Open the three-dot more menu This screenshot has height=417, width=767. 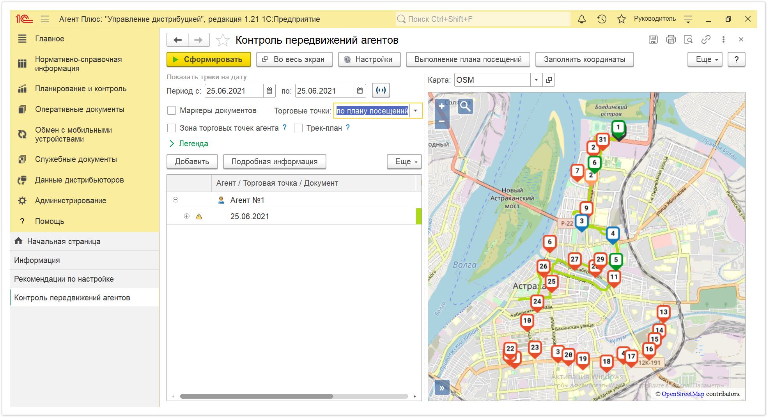click(x=723, y=39)
